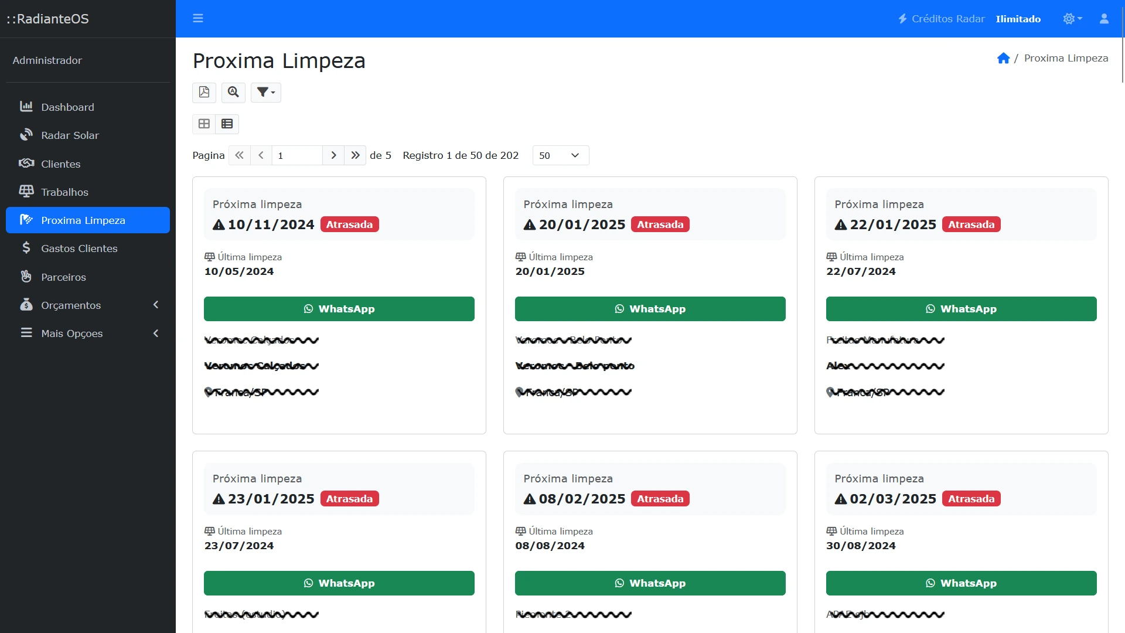Click the Dashboard chart icon
The width and height of the screenshot is (1125, 633).
point(26,107)
